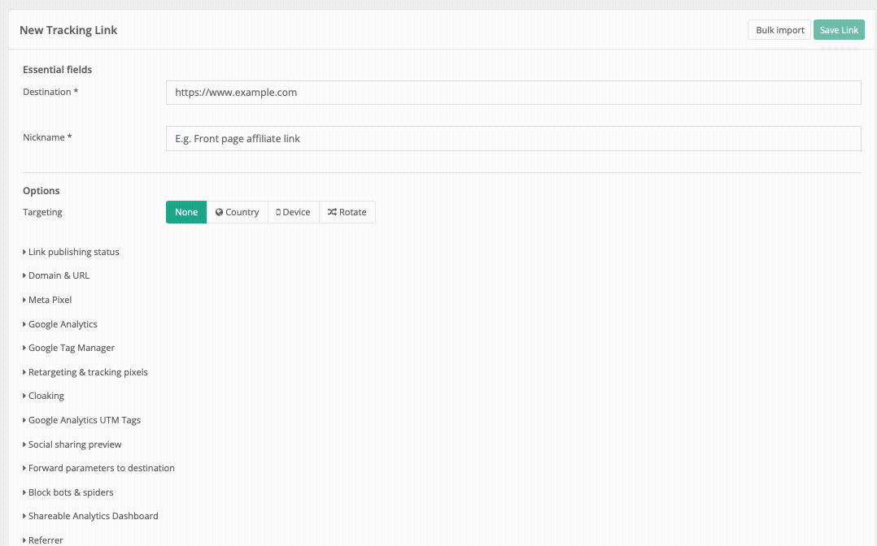This screenshot has height=546, width=877.
Task: Expand the Domain & URL options
Action: (x=57, y=275)
